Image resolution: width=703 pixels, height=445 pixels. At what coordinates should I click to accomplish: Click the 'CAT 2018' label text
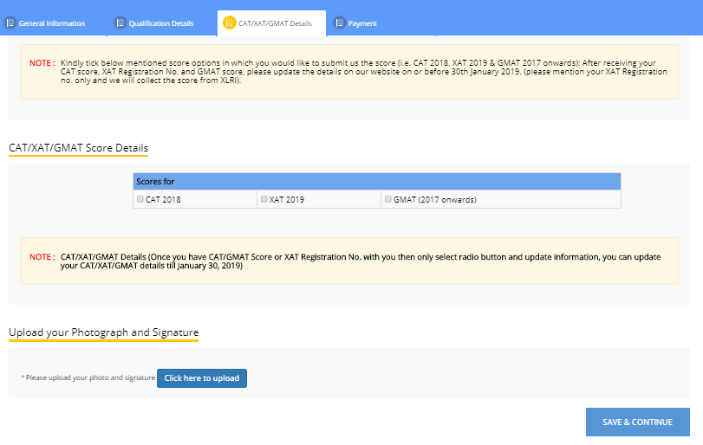[x=163, y=200]
